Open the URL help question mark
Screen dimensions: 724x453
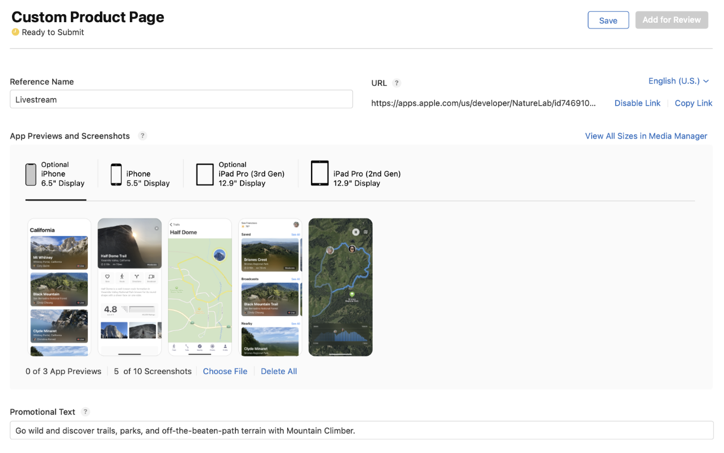click(396, 83)
